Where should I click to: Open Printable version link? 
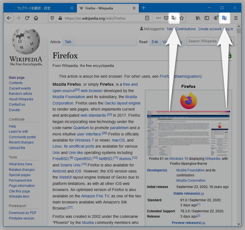(x=21, y=218)
